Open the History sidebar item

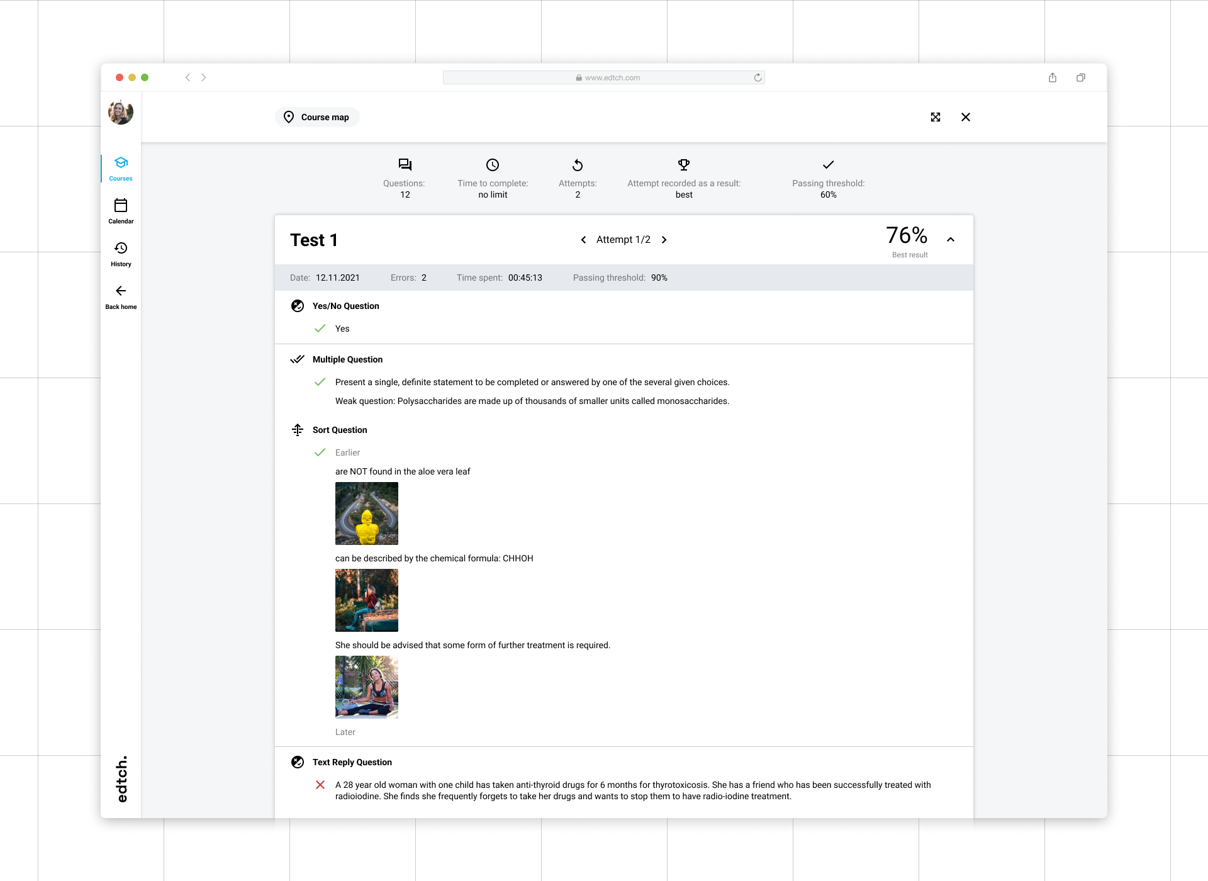click(121, 254)
